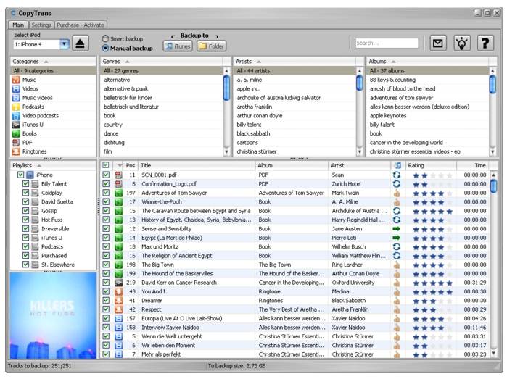Sort tracks by Time column
The height and width of the screenshot is (379, 507).
pyautogui.click(x=473, y=165)
